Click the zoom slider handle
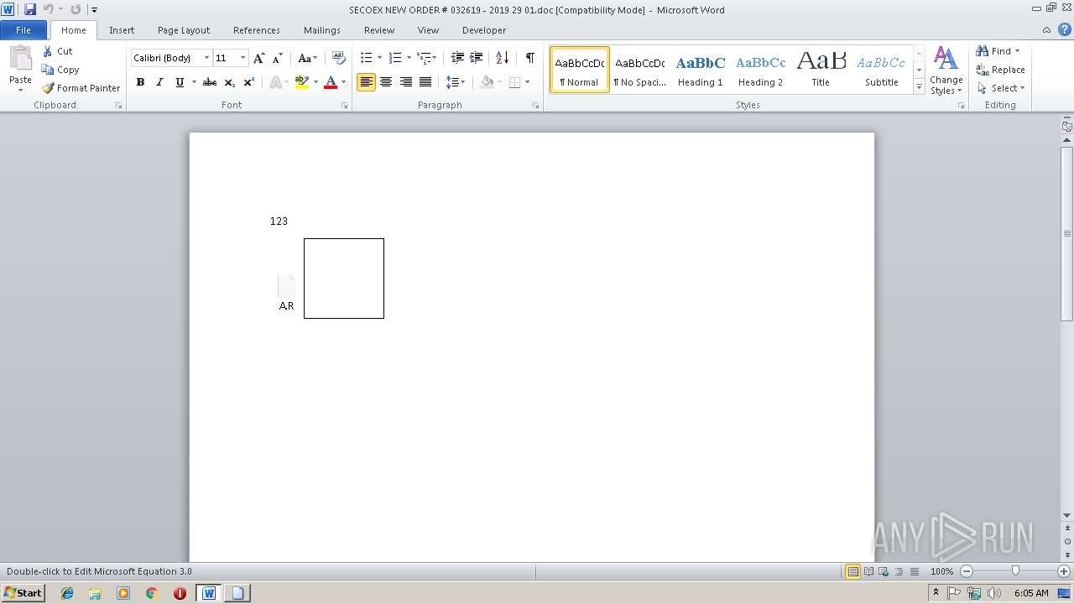The image size is (1074, 604). pyautogui.click(x=1015, y=571)
